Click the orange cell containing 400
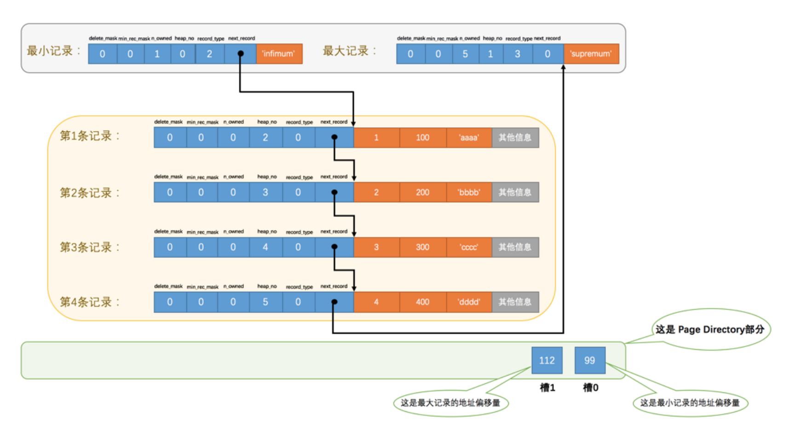 (423, 302)
